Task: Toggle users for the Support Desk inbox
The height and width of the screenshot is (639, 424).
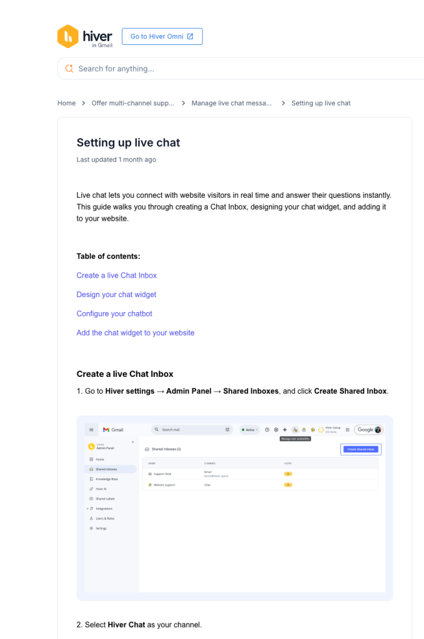Action: point(287,474)
